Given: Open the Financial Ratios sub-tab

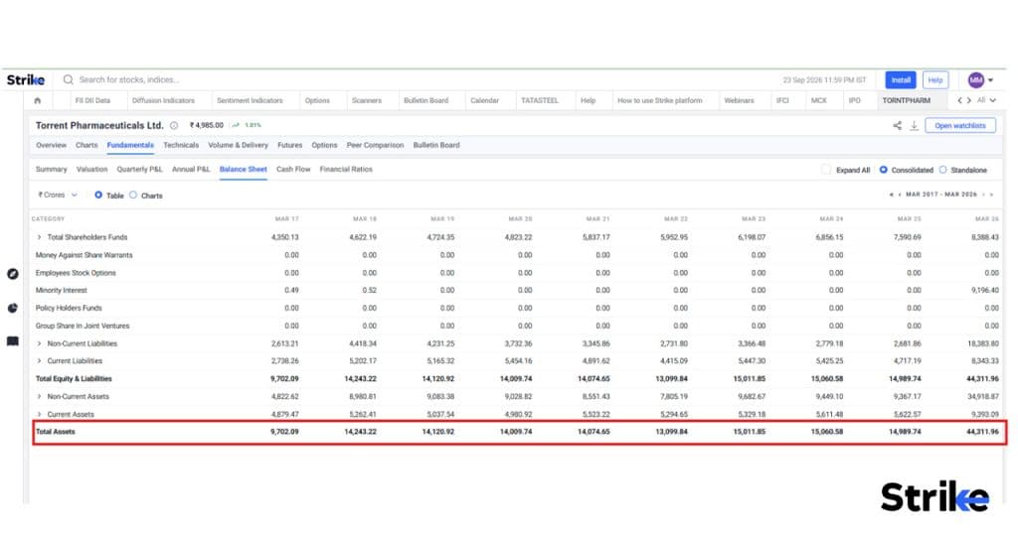Looking at the screenshot, I should pyautogui.click(x=346, y=169).
